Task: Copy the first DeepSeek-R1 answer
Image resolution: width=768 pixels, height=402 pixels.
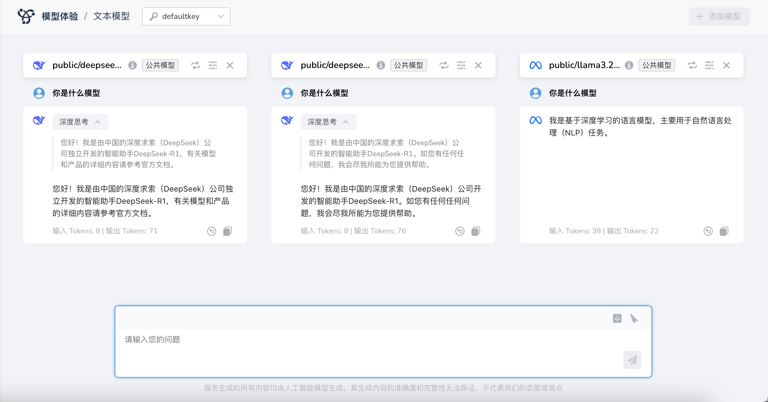Action: pyautogui.click(x=228, y=231)
